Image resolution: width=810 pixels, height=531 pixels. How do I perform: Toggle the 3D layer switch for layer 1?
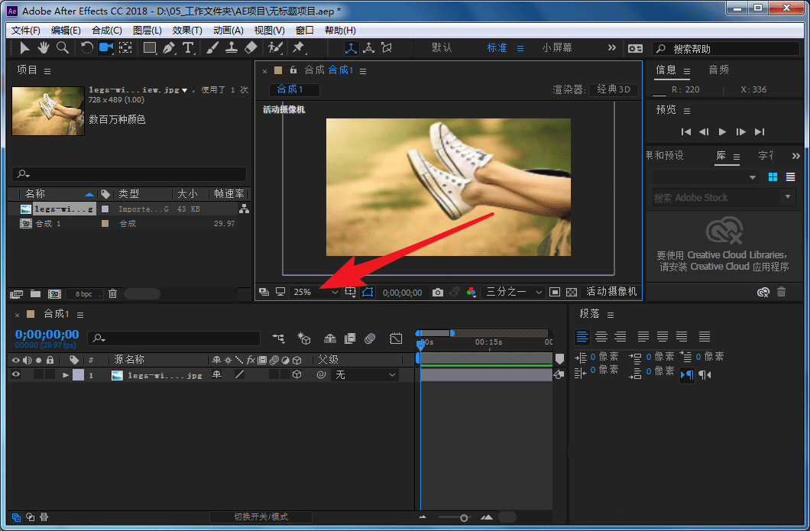tap(297, 375)
